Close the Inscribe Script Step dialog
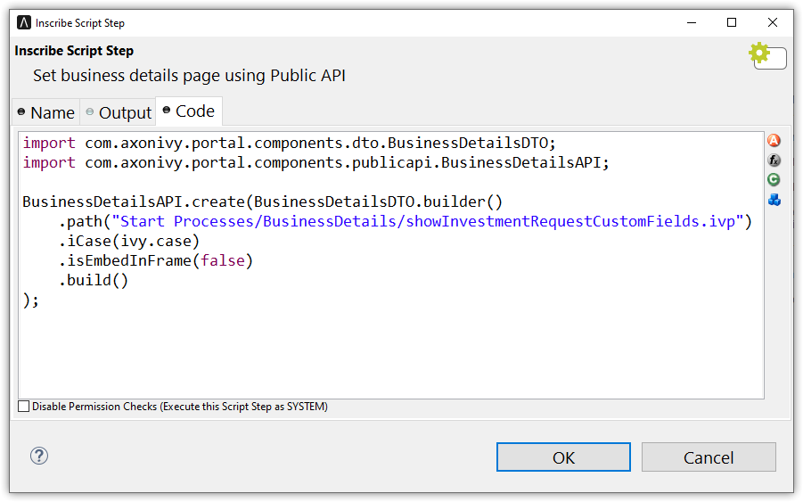Screen dimensions: 803x502 click(772, 22)
